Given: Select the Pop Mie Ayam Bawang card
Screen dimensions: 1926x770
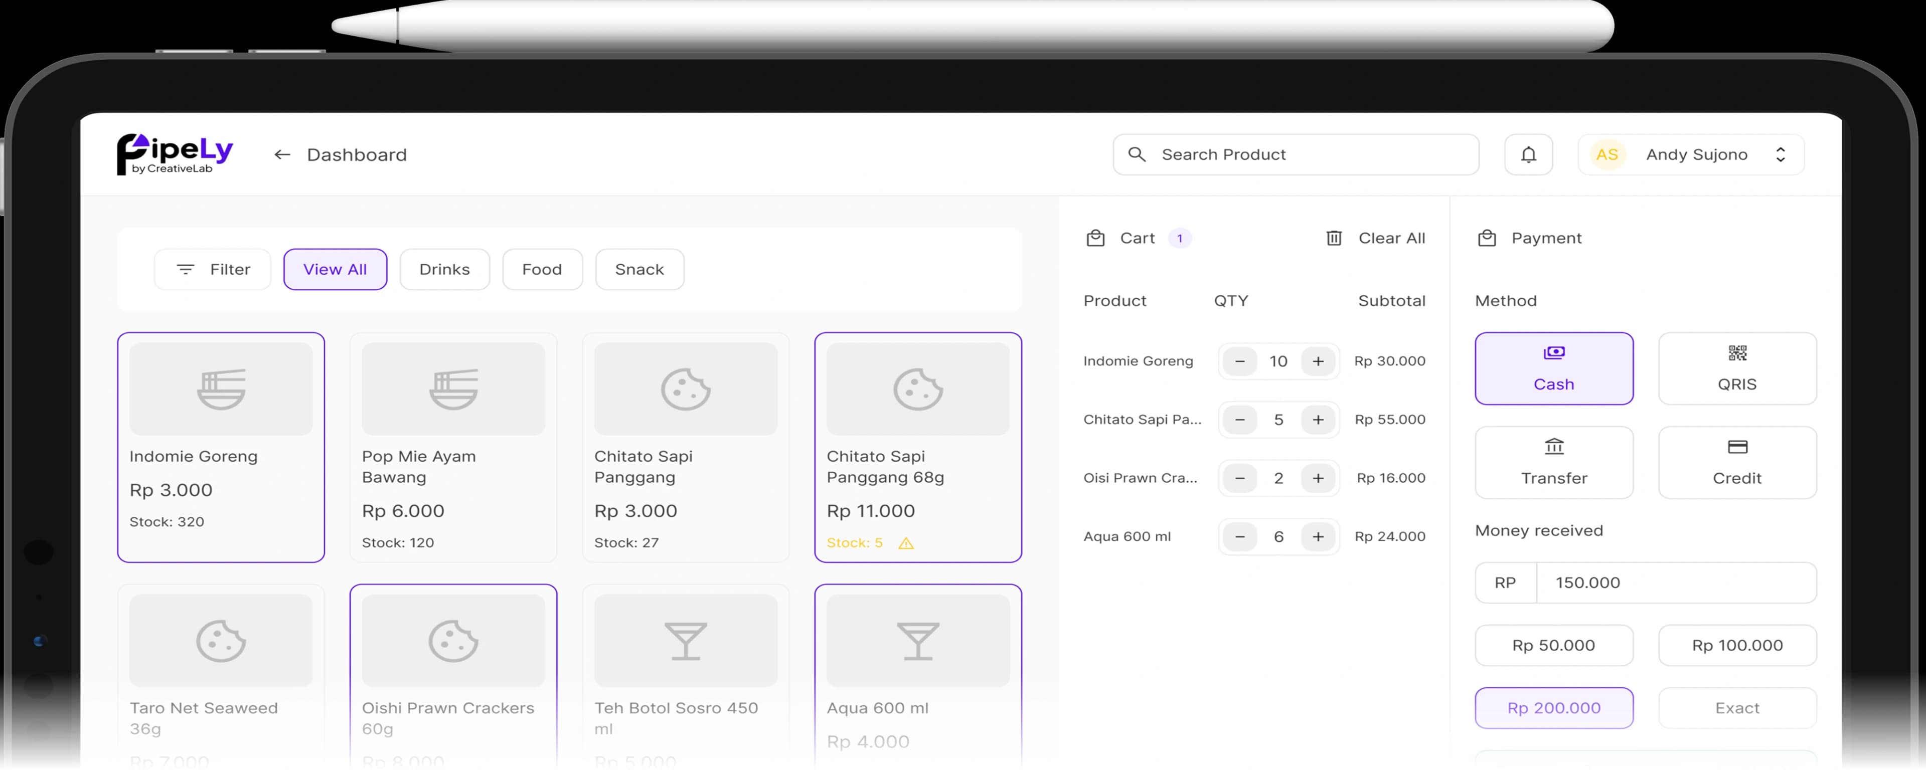Looking at the screenshot, I should coord(453,447).
